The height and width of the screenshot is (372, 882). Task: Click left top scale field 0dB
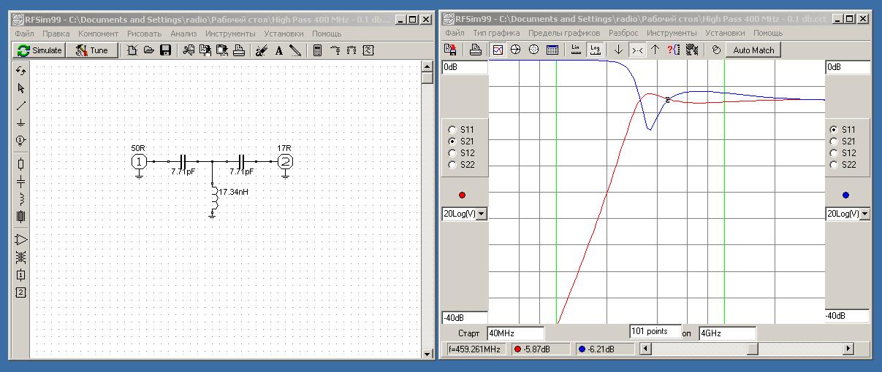(x=465, y=67)
